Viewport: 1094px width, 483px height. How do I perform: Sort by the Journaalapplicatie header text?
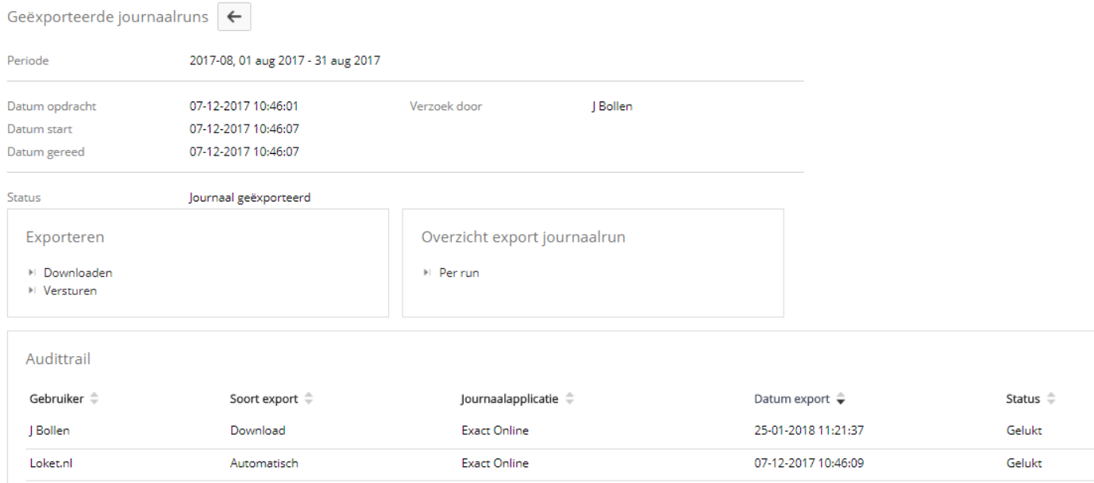(510, 399)
